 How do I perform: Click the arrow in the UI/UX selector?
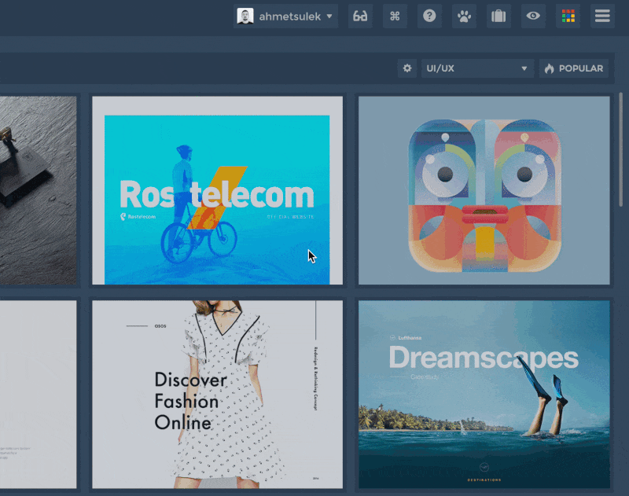[x=524, y=68]
